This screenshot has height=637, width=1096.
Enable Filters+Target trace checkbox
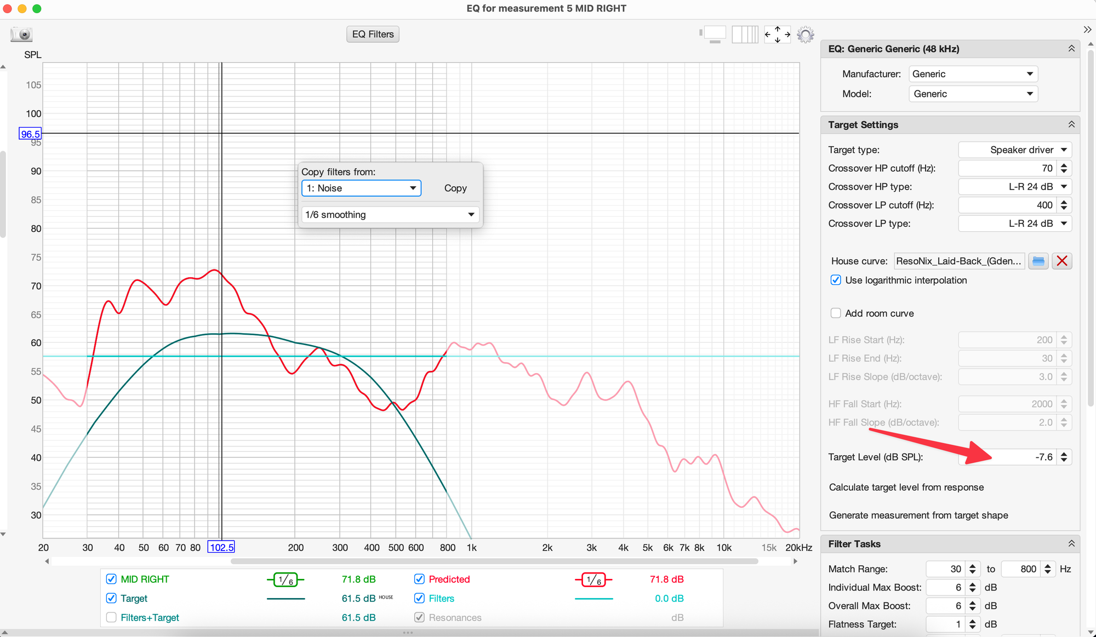pos(111,617)
